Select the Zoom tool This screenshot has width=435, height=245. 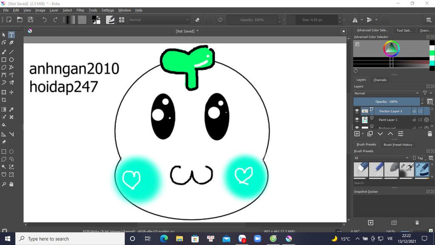[x=4, y=184]
